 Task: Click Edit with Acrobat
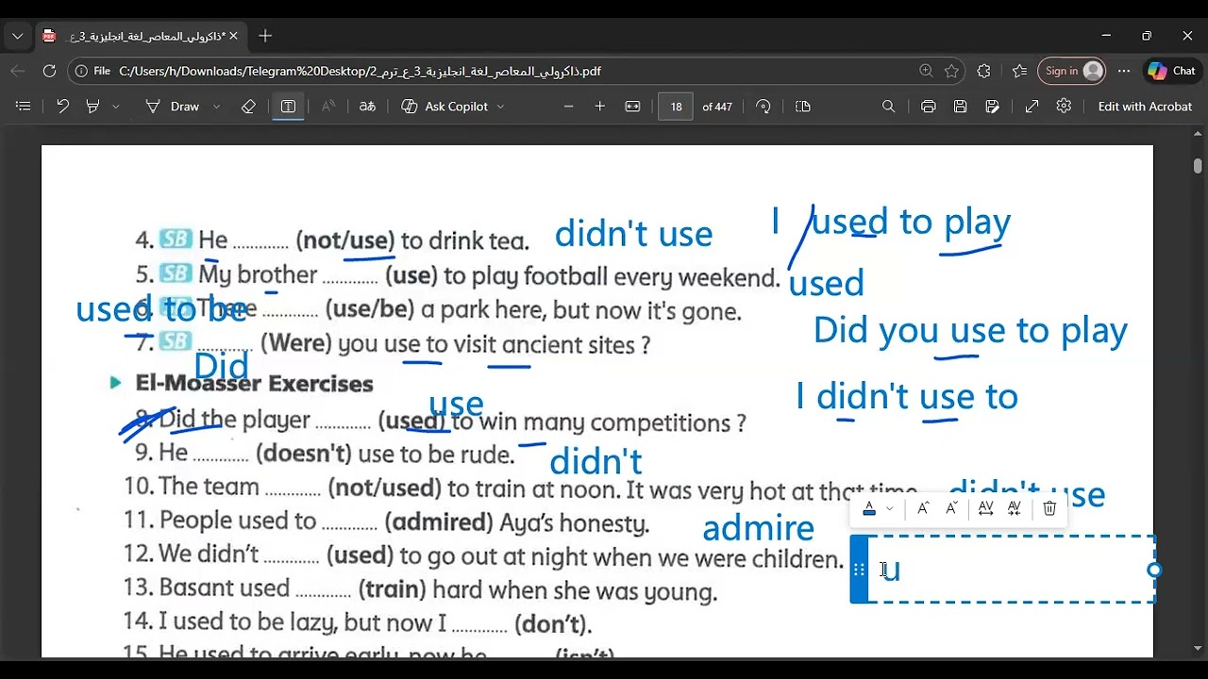click(1145, 107)
